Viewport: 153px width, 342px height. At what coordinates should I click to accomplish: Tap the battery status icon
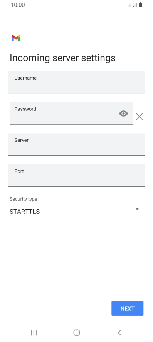coord(141,5)
